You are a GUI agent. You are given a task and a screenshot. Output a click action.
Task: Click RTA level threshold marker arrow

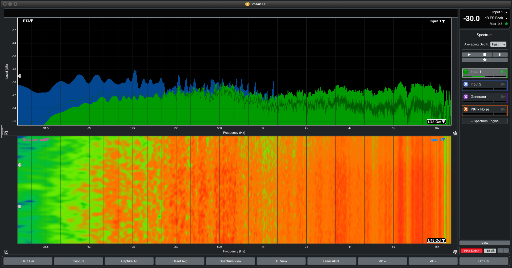19,76
